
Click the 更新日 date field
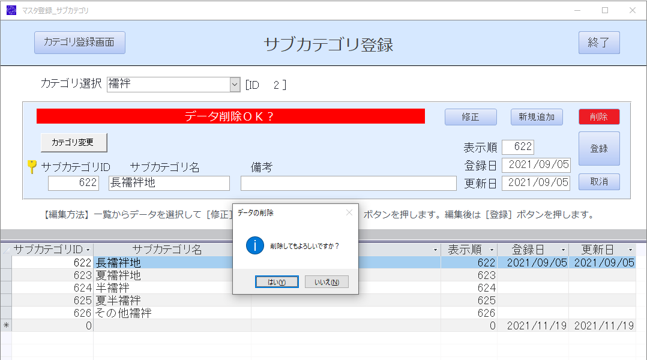point(537,182)
